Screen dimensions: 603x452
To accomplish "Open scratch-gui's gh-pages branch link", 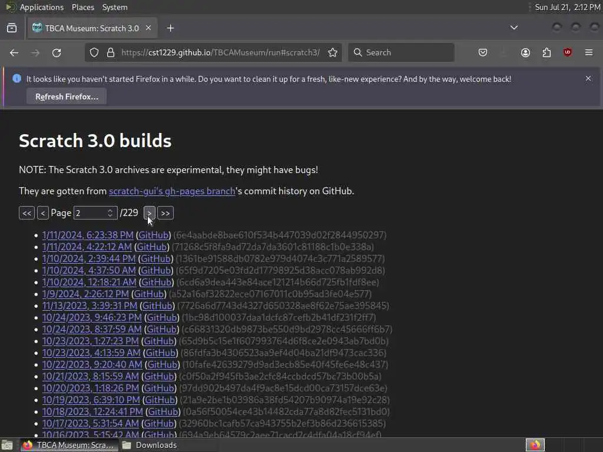I will pyautogui.click(x=172, y=191).
